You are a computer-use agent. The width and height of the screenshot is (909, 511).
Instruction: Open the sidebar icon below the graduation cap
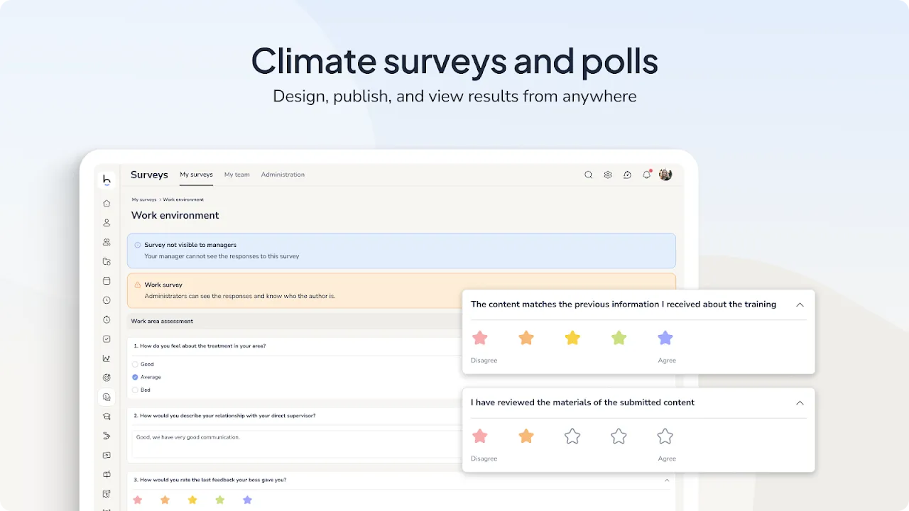(x=107, y=436)
